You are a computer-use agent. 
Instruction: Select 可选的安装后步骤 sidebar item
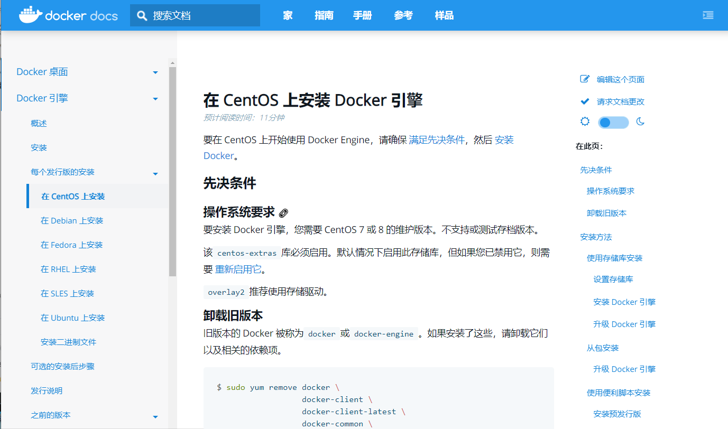tap(62, 366)
